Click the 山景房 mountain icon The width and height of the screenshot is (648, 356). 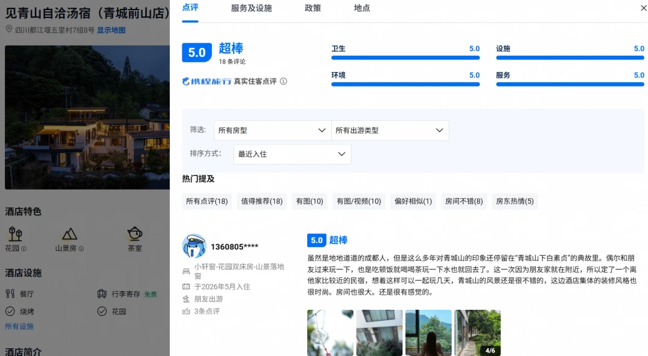70,234
